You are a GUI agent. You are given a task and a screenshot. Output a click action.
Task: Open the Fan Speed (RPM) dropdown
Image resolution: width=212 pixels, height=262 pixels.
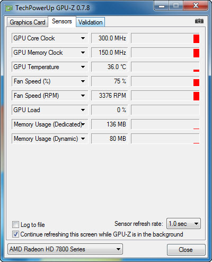tap(83, 96)
